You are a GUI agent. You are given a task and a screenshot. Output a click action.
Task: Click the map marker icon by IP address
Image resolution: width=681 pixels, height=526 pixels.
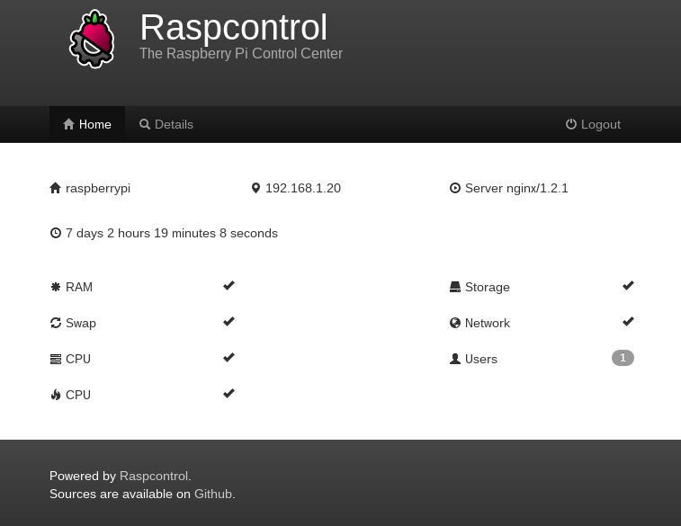tap(255, 188)
